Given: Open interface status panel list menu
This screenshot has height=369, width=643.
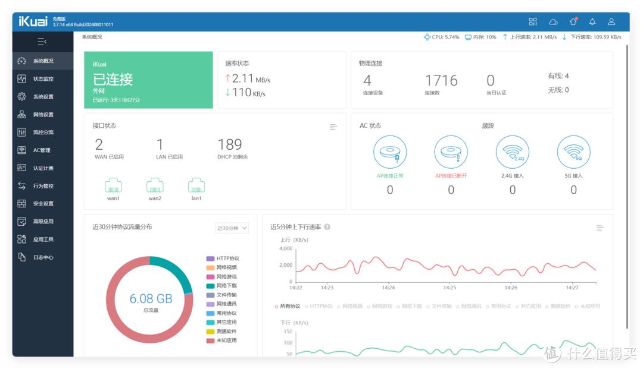Looking at the screenshot, I should (x=333, y=127).
